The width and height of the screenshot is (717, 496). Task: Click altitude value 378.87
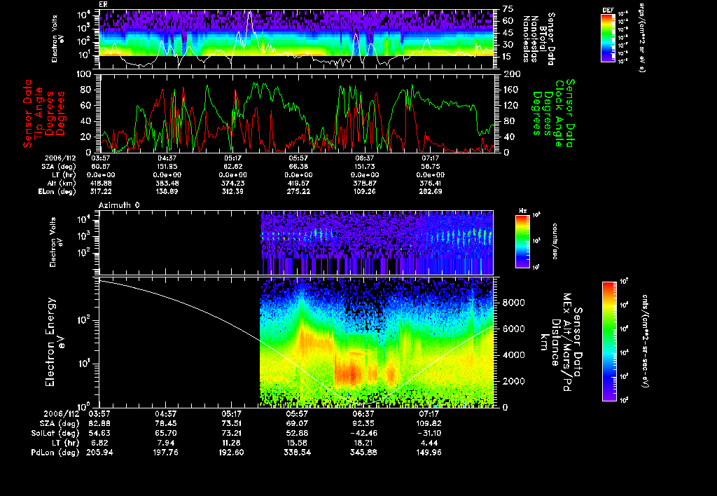pos(364,184)
